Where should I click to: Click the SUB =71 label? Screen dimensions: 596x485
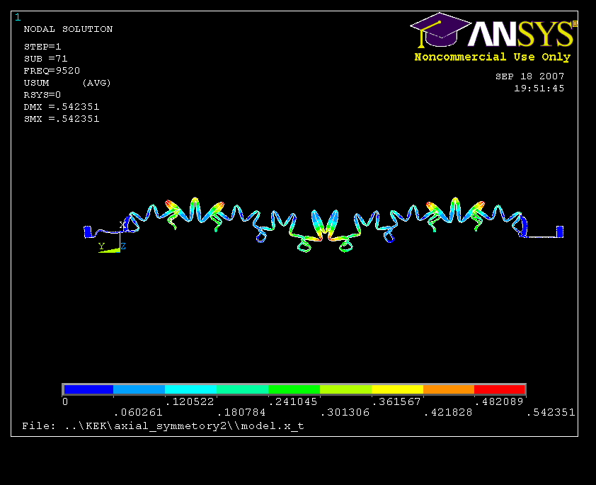[45, 59]
